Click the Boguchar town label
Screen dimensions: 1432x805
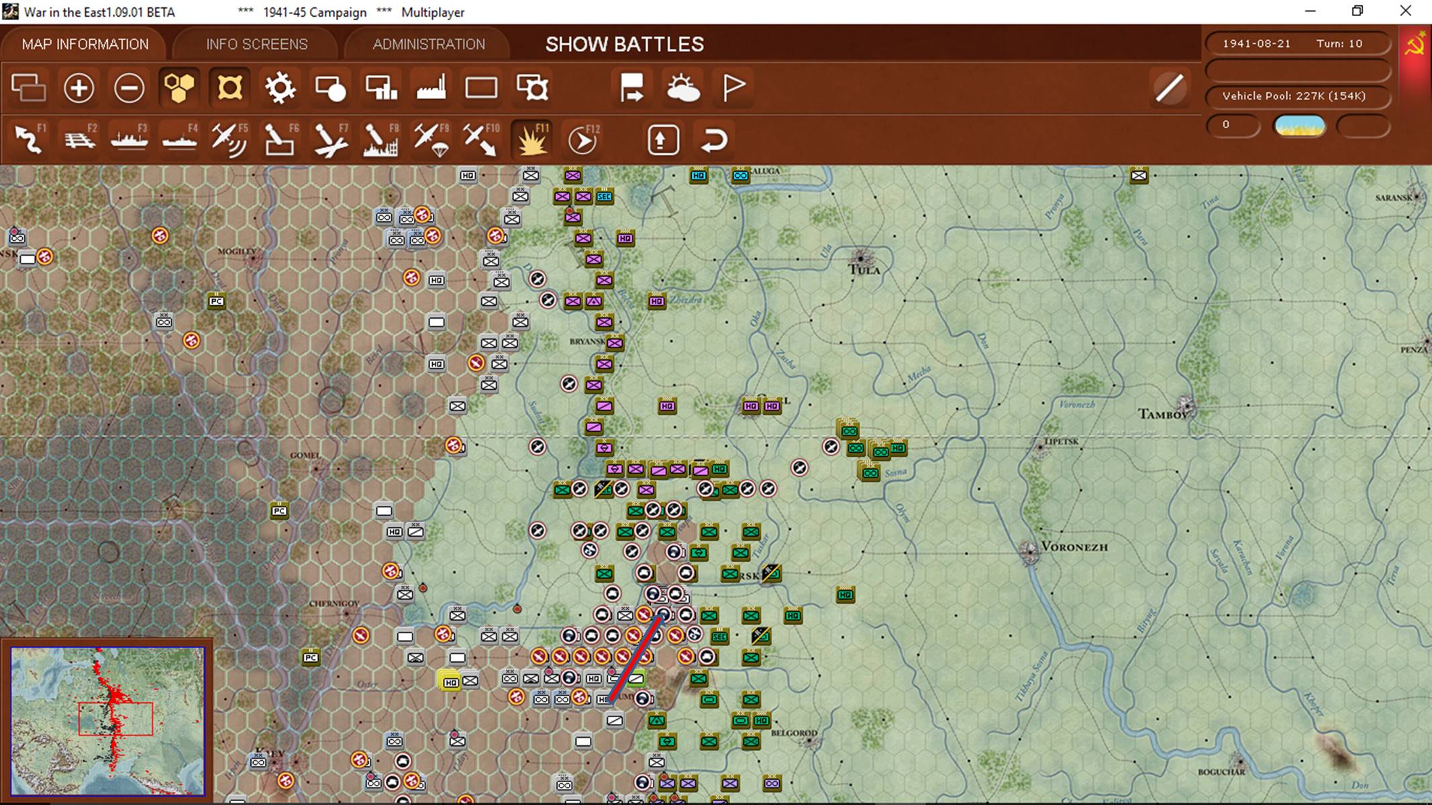point(1221,772)
